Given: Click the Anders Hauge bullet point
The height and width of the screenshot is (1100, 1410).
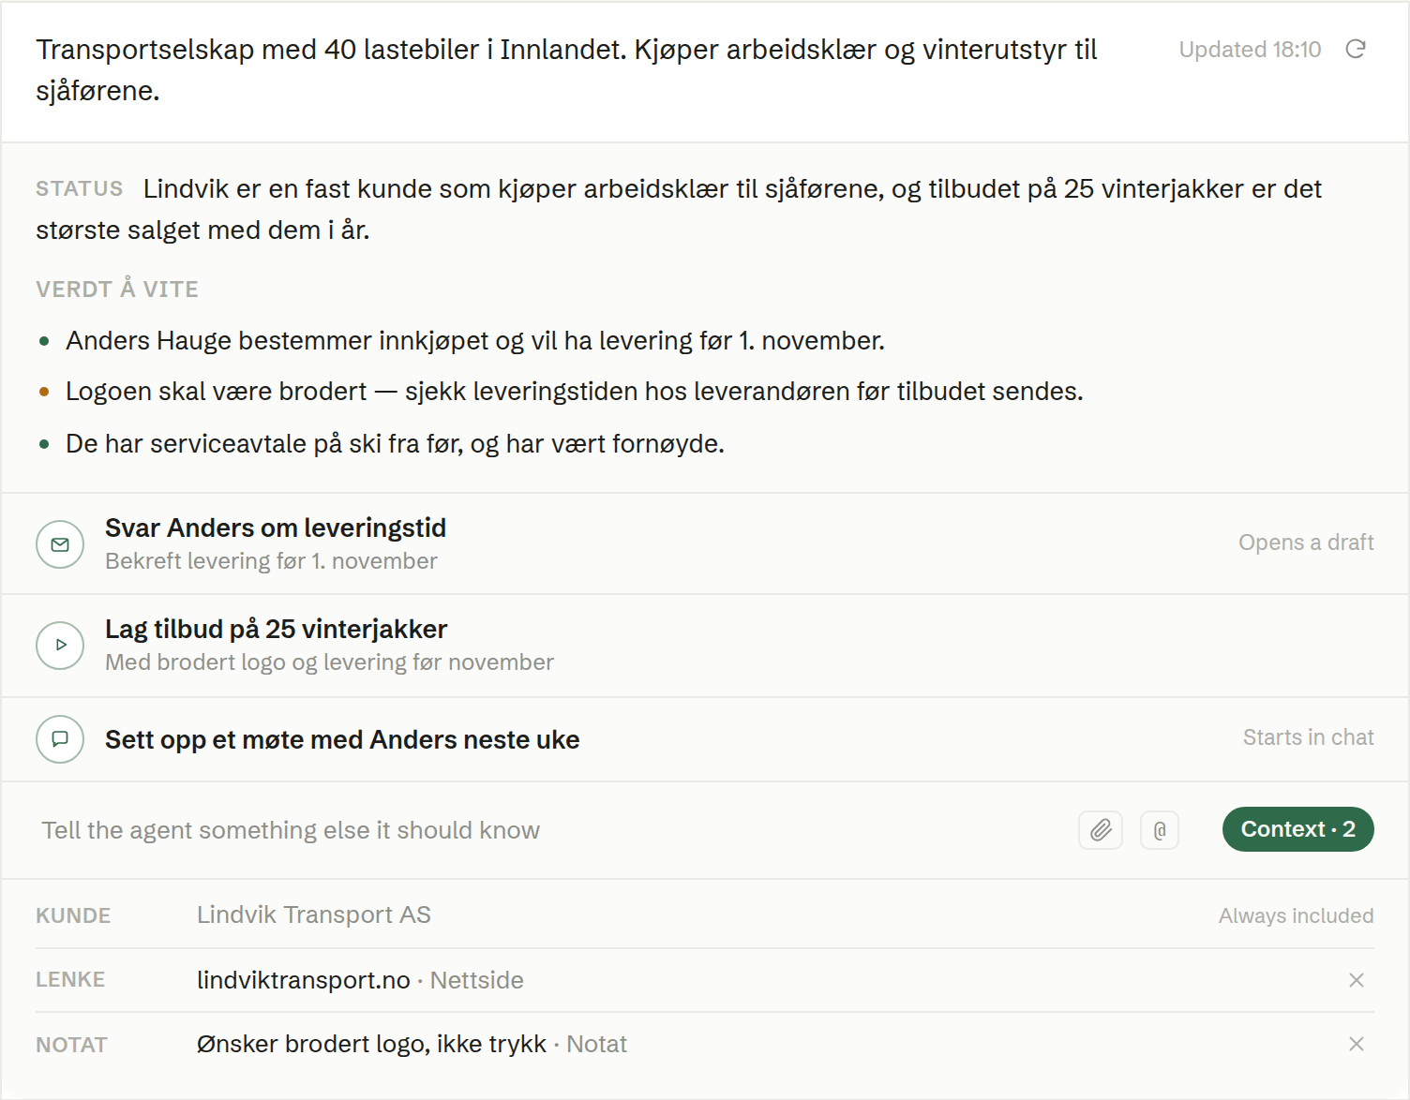Looking at the screenshot, I should [474, 341].
